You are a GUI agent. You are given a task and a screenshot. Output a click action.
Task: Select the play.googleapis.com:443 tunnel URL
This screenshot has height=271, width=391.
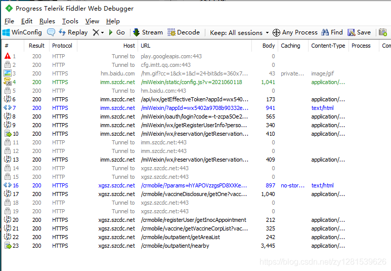tap(171, 56)
